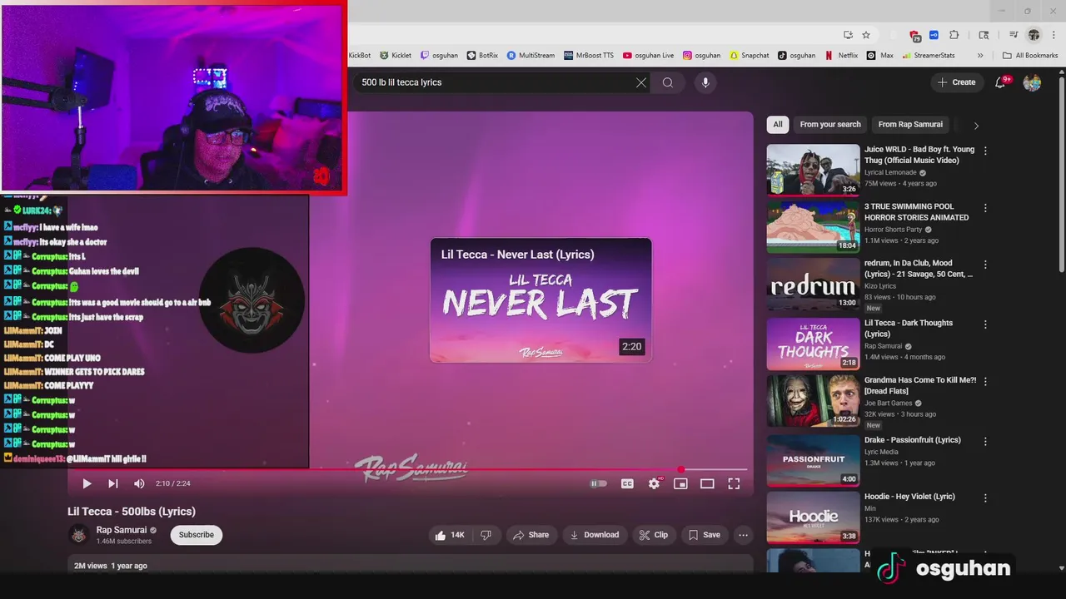
Task: Like the video with 14K likes
Action: pyautogui.click(x=449, y=535)
